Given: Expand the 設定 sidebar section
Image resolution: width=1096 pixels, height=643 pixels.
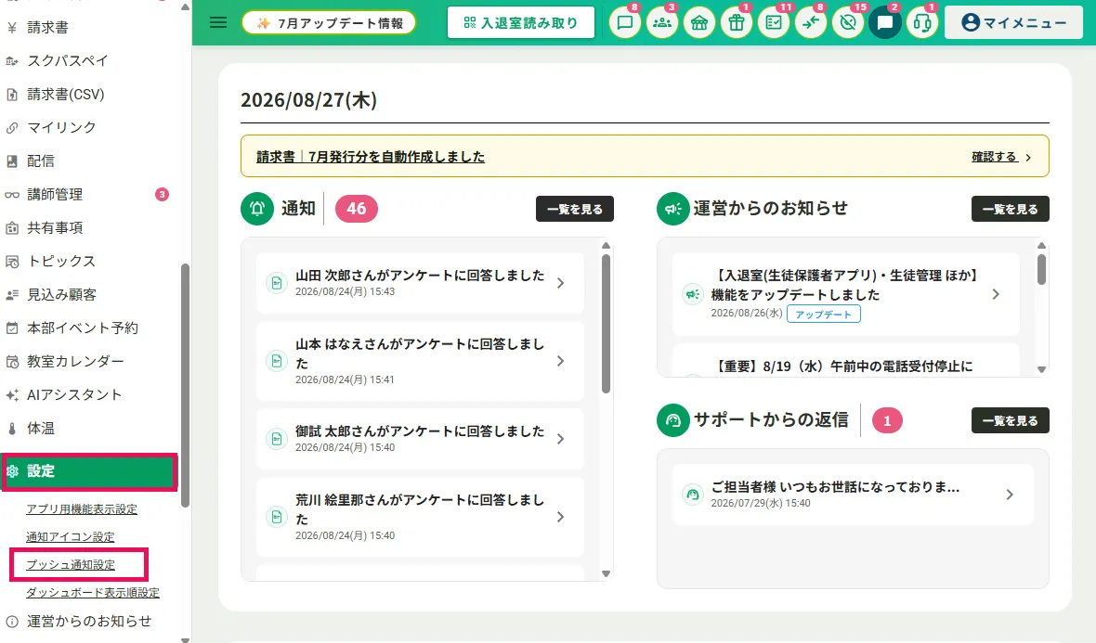Looking at the screenshot, I should (x=88, y=471).
